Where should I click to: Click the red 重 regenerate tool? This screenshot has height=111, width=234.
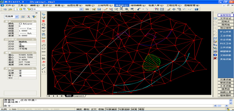tap(43, 21)
